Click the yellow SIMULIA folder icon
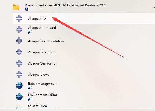The width and height of the screenshot is (155, 111). click(x=16, y=7)
